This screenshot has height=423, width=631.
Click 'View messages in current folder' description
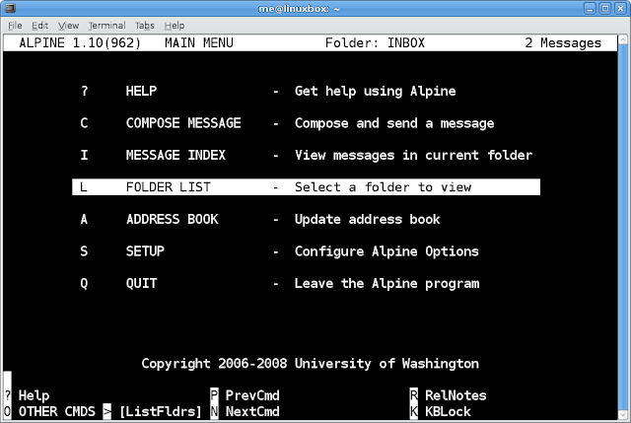click(x=414, y=156)
